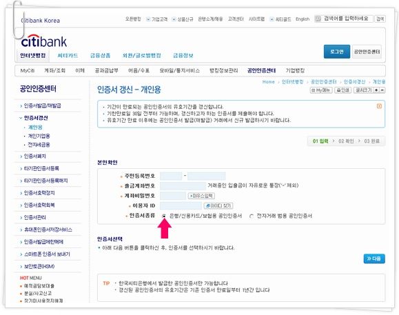This screenshot has height=315, width=399.
Task: Click 인증서갱신 breadcrumb link
Action: coord(354,81)
